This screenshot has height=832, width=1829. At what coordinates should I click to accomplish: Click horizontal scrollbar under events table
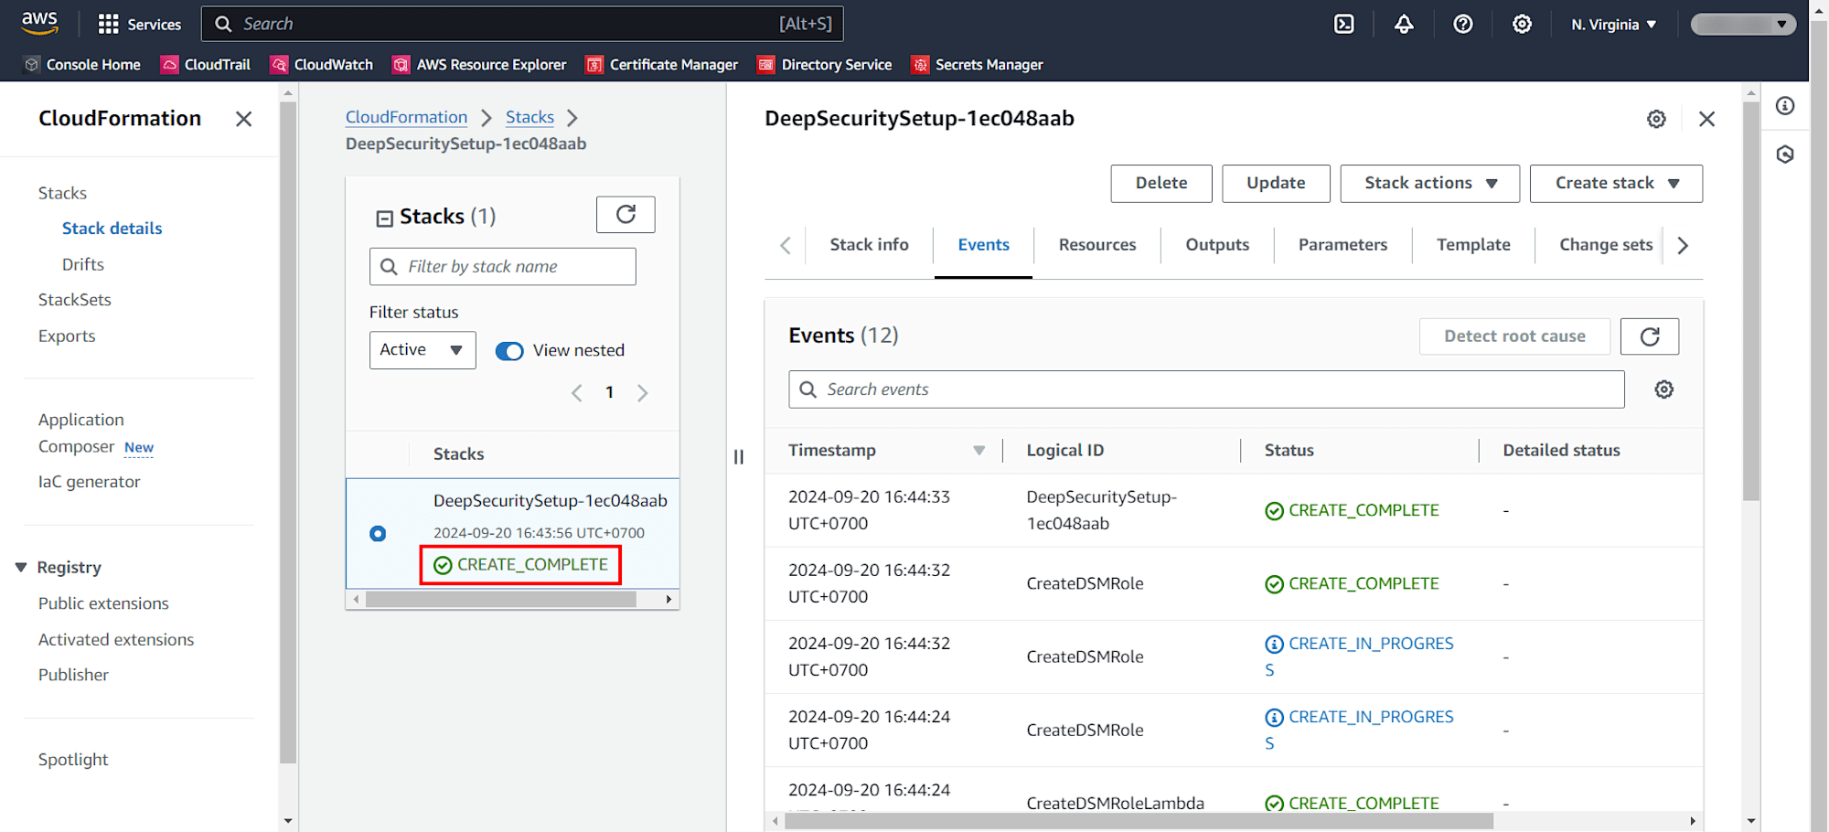click(x=1139, y=821)
